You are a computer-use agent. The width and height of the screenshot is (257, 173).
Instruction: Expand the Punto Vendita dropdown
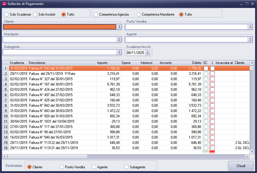click(250, 27)
